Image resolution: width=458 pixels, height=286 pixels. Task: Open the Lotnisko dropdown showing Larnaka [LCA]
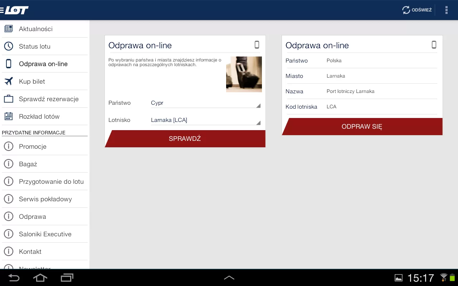pyautogui.click(x=205, y=120)
